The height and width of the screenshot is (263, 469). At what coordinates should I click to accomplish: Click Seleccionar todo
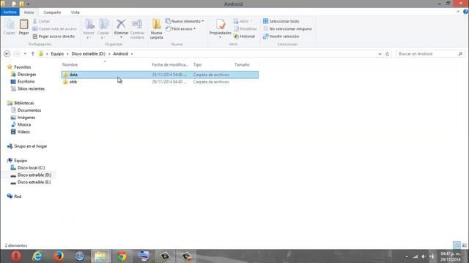[281, 21]
